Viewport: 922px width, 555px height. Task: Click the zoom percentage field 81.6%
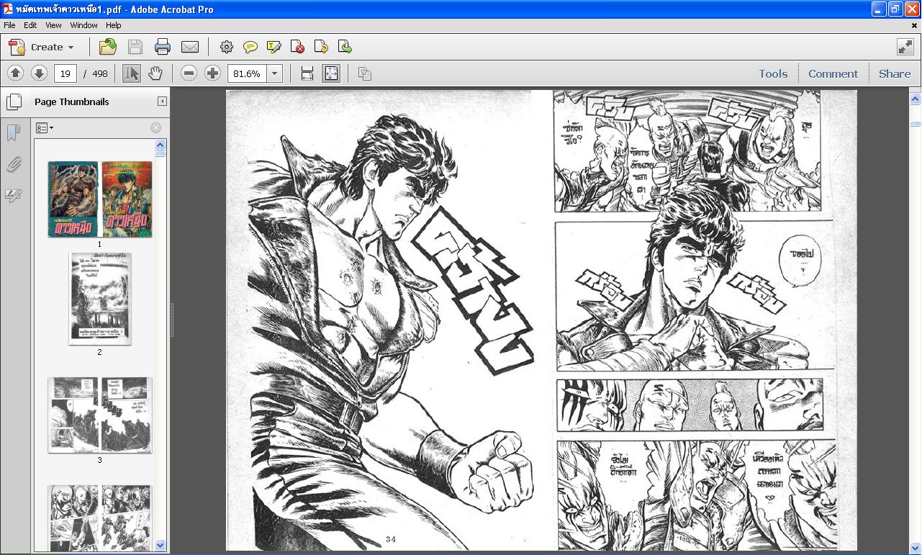pyautogui.click(x=247, y=73)
